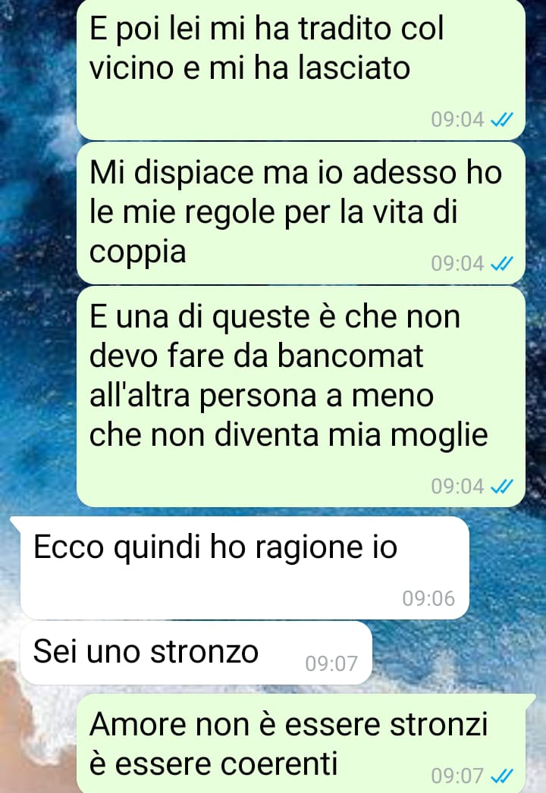546x793 pixels.
Task: Tap the 09:07 timestamp on the last sent message
Action: [x=457, y=776]
